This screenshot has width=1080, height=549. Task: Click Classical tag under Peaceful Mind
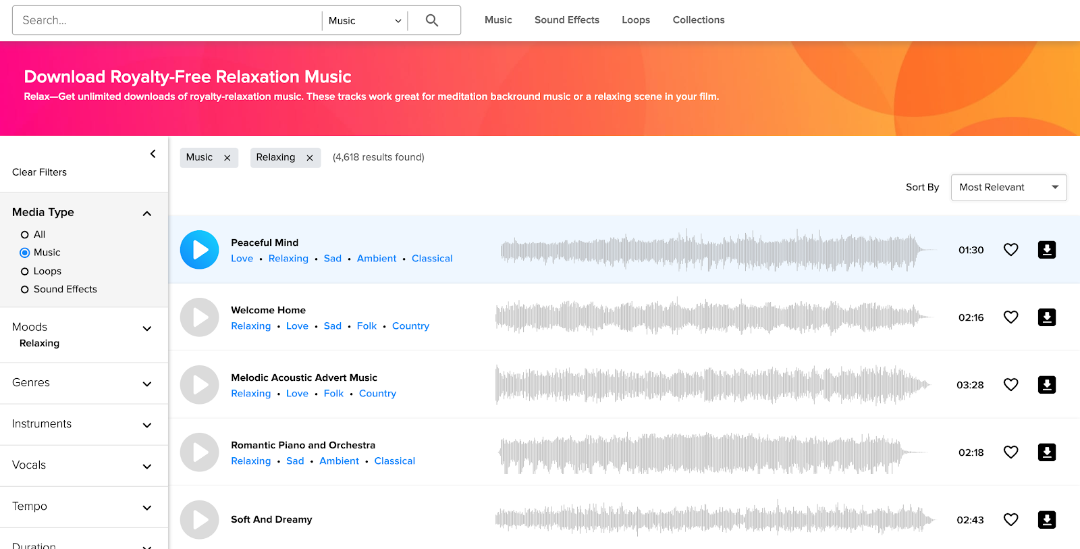pyautogui.click(x=432, y=259)
